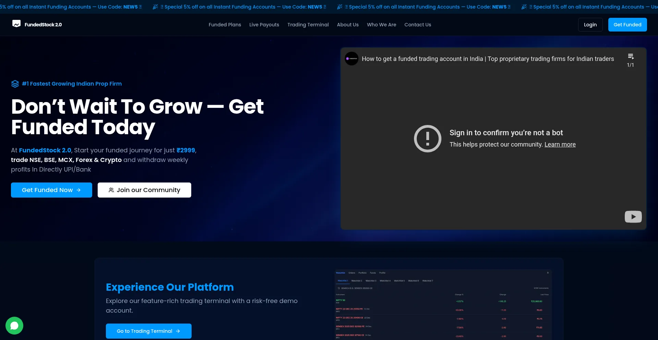The height and width of the screenshot is (340, 658).
Task: Click the YouTube logo on the video
Action: (633, 217)
